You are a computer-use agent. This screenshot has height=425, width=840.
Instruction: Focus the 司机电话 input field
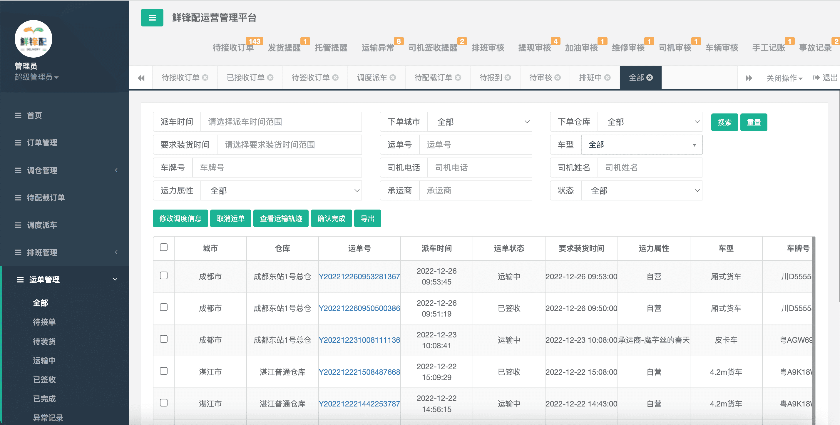point(479,168)
